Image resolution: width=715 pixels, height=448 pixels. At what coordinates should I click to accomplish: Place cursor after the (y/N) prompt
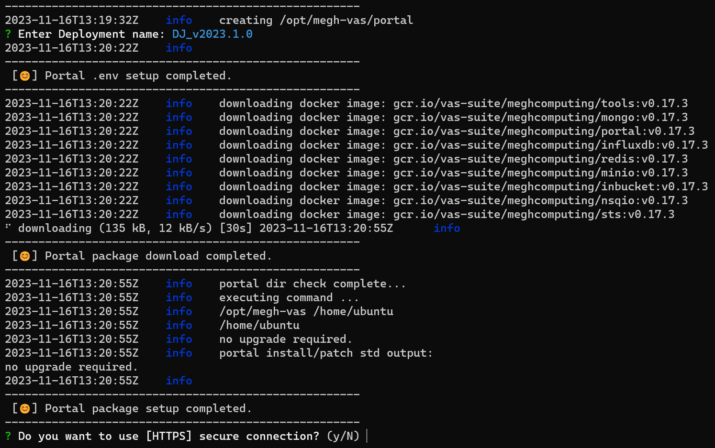(x=367, y=437)
